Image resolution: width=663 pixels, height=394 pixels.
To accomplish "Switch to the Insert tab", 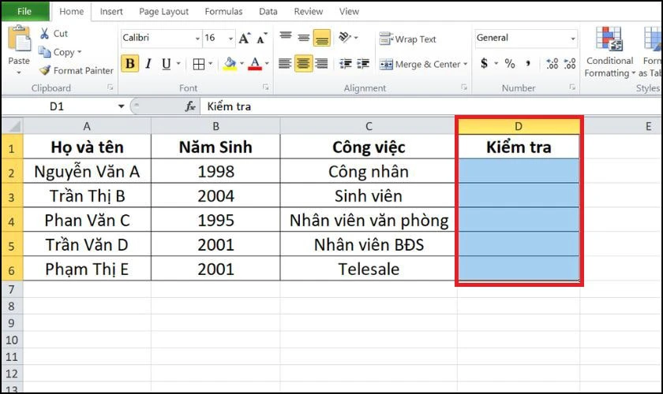I will pos(111,11).
